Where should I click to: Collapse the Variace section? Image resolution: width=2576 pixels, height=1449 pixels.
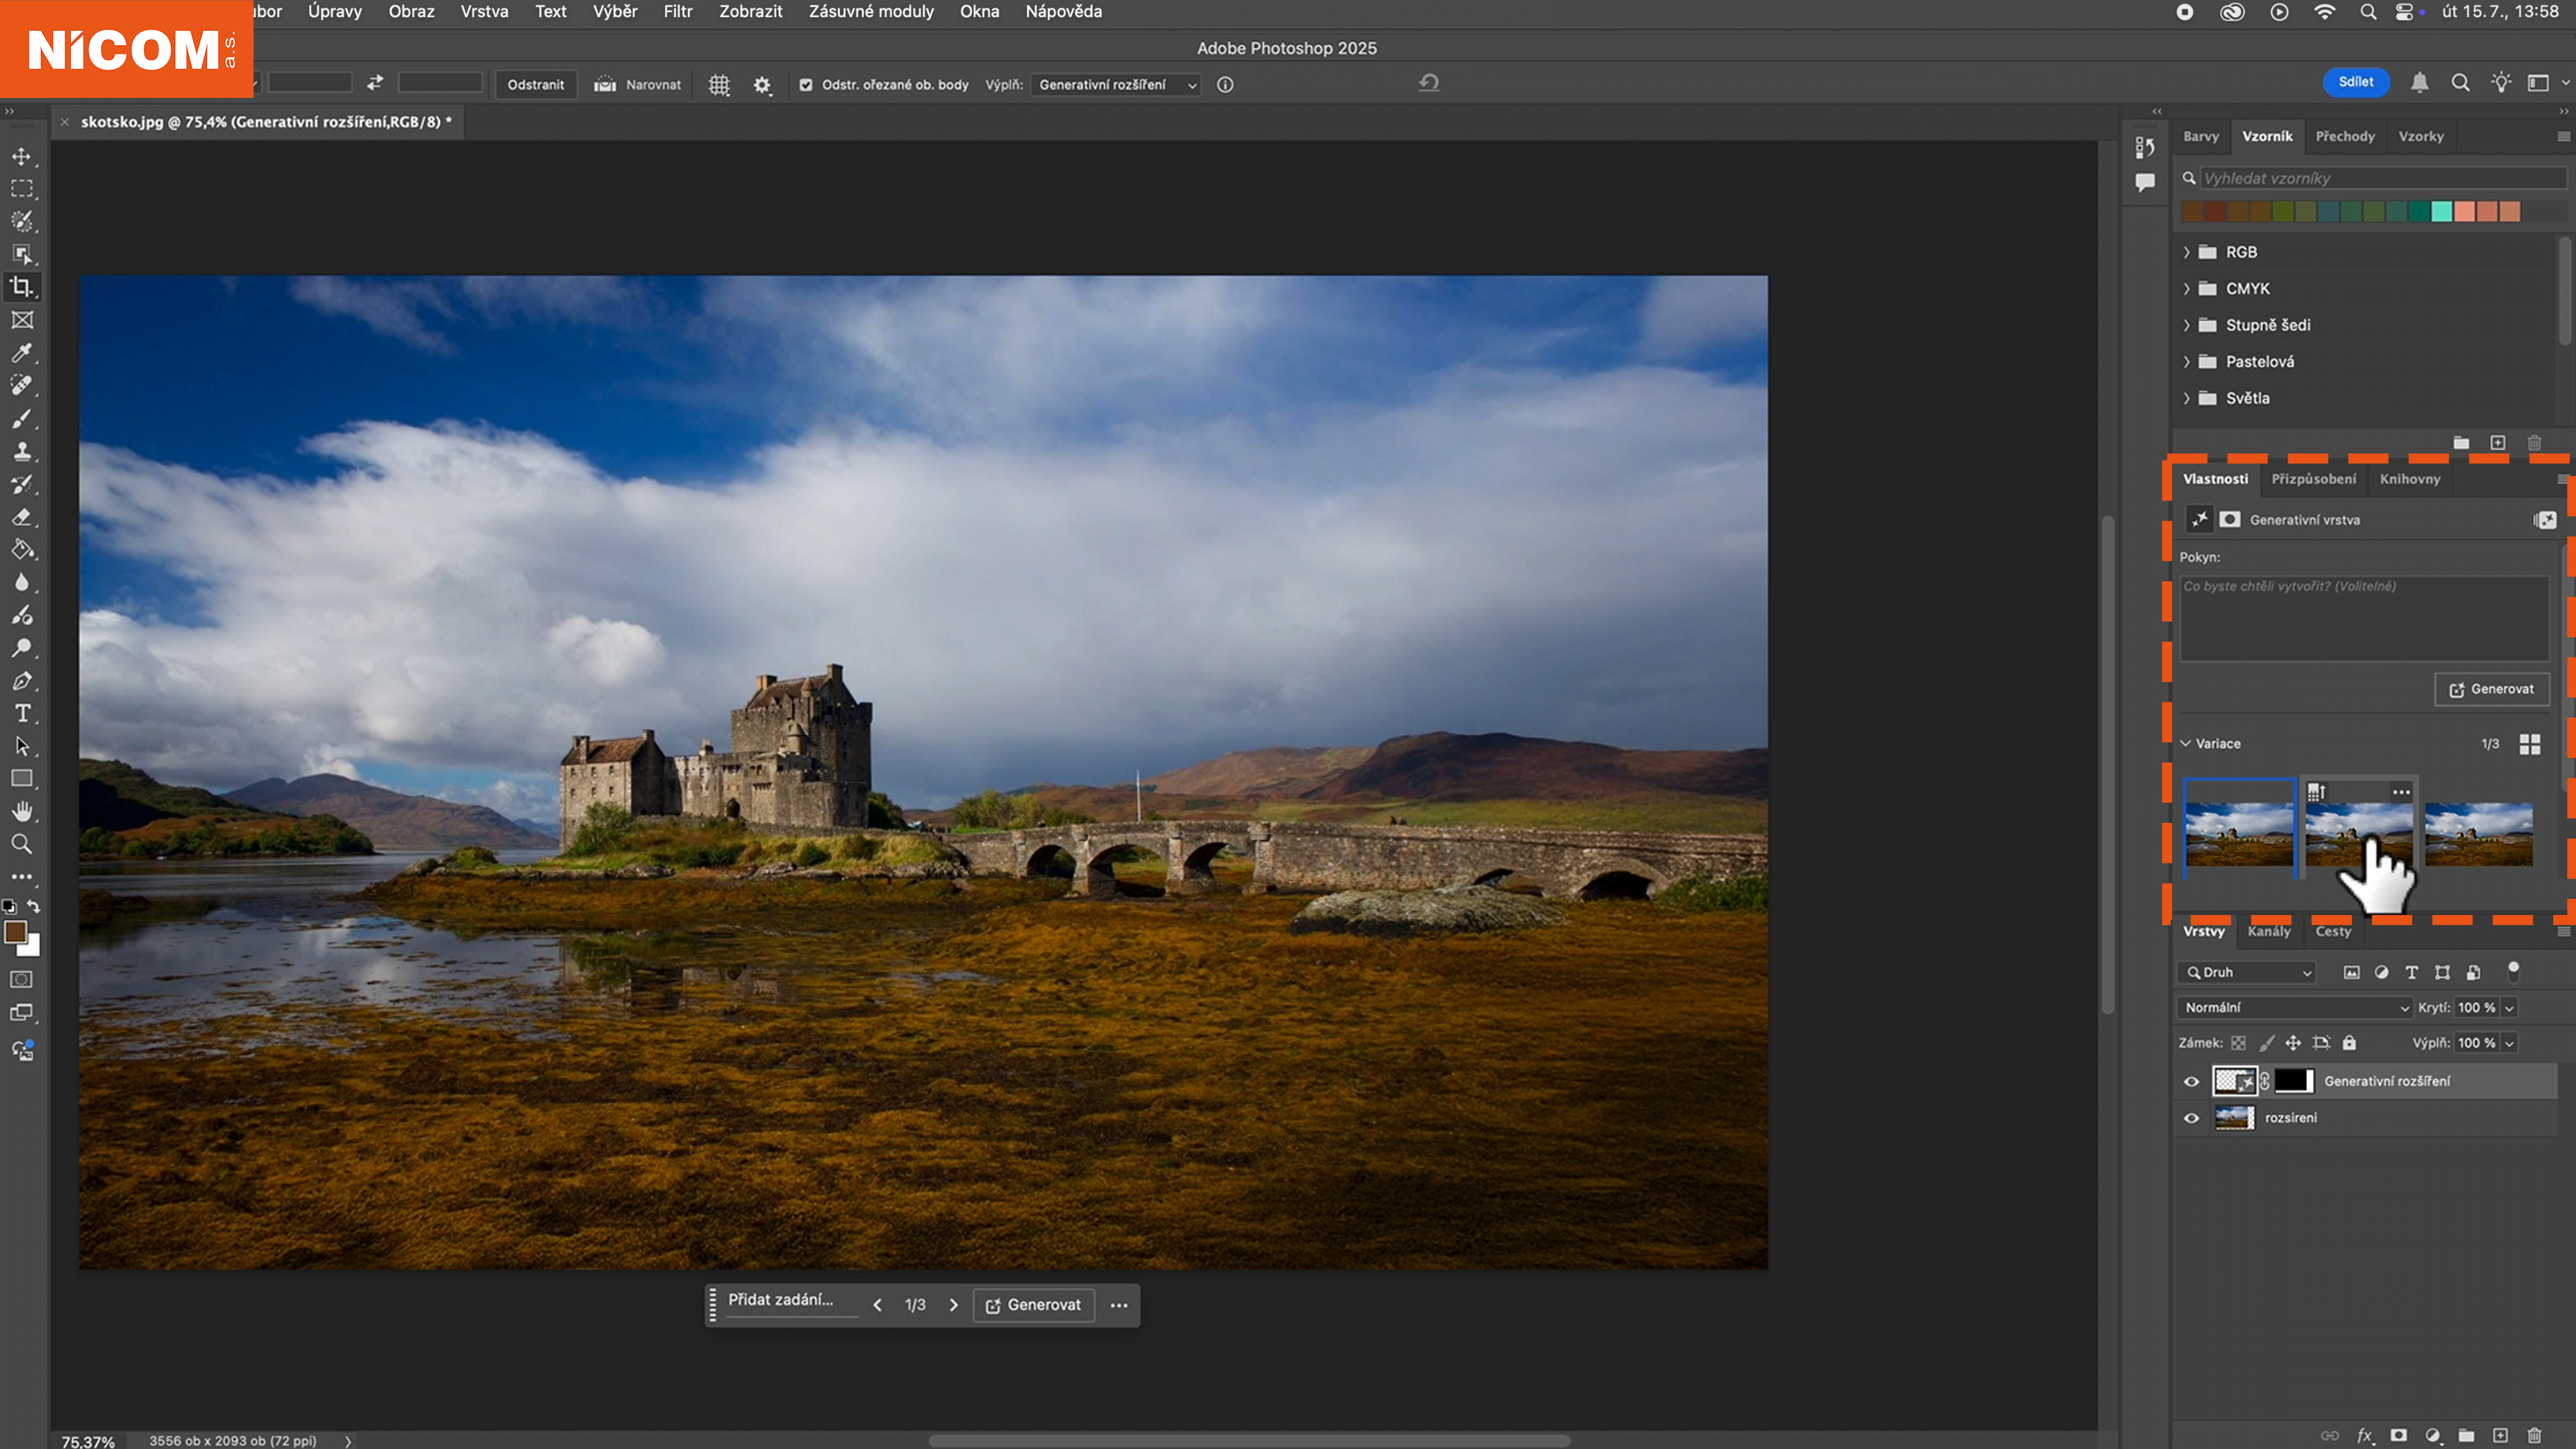tap(2186, 744)
